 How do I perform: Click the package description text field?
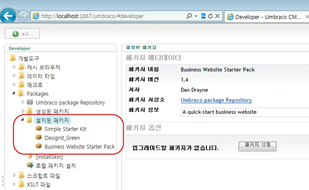[x=245, y=112]
